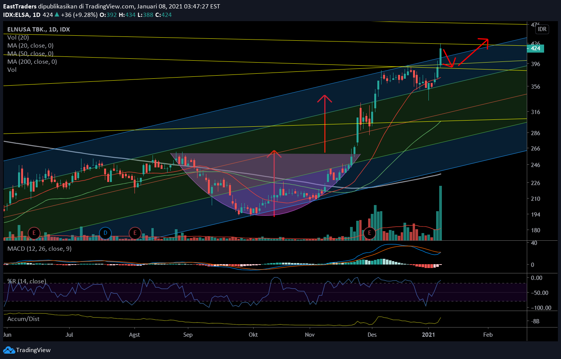
Task: Toggle the MA (50, close, 0) indicator
Action: 30,54
